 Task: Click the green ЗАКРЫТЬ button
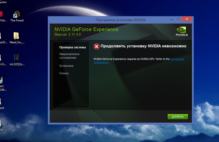(178, 117)
